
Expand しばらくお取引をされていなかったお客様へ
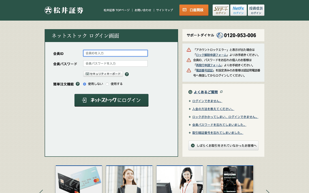(x=223, y=146)
